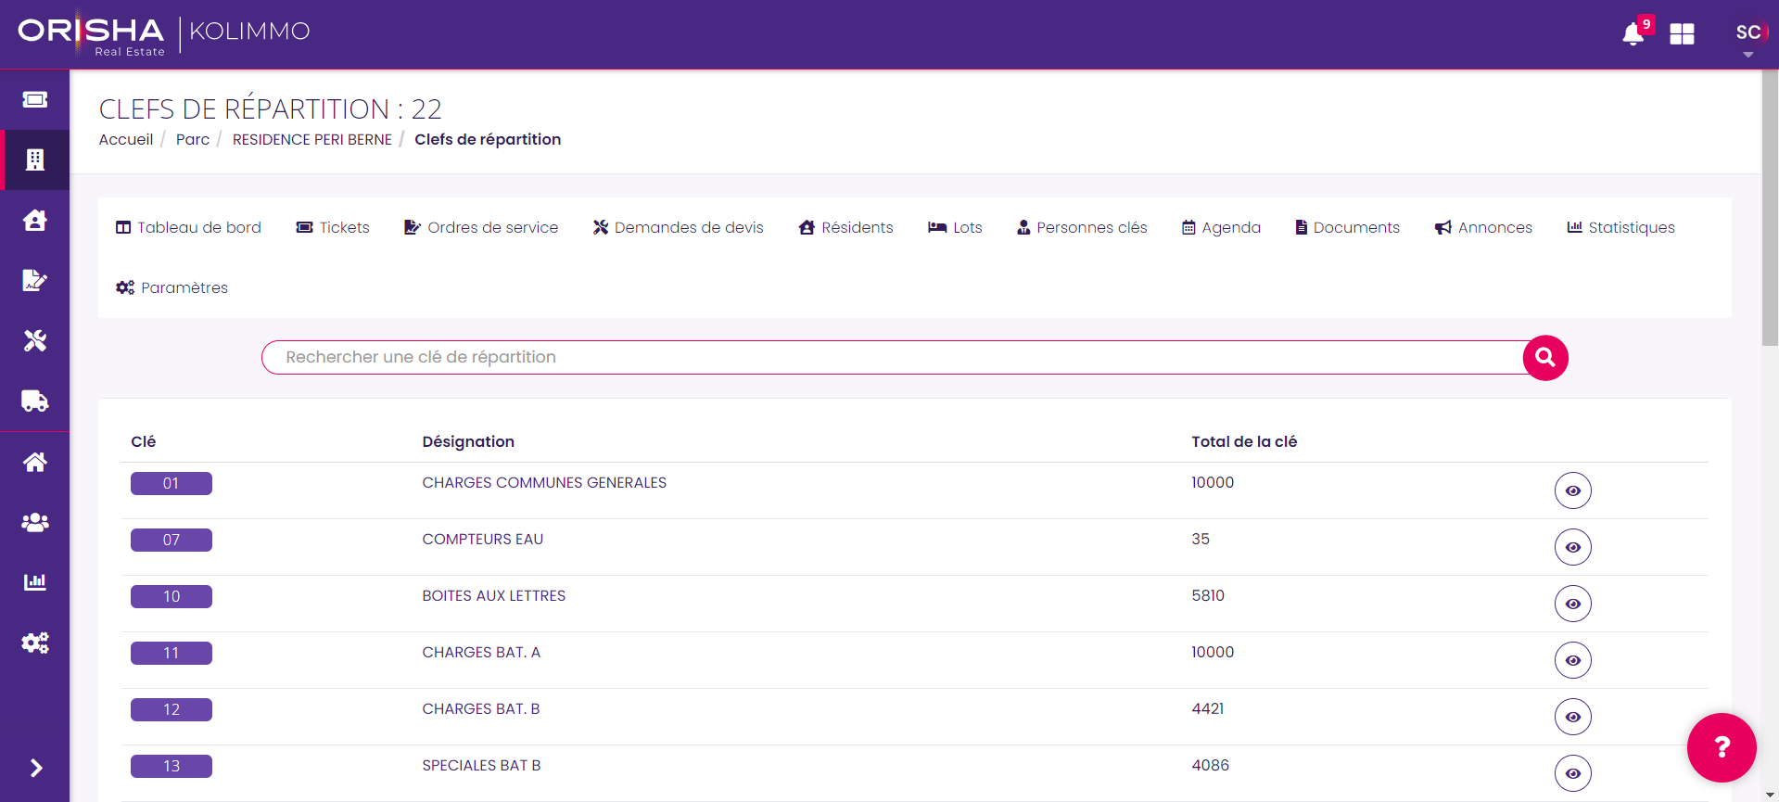This screenshot has width=1779, height=802.
Task: Open the question mark help bubble
Action: click(x=1722, y=747)
